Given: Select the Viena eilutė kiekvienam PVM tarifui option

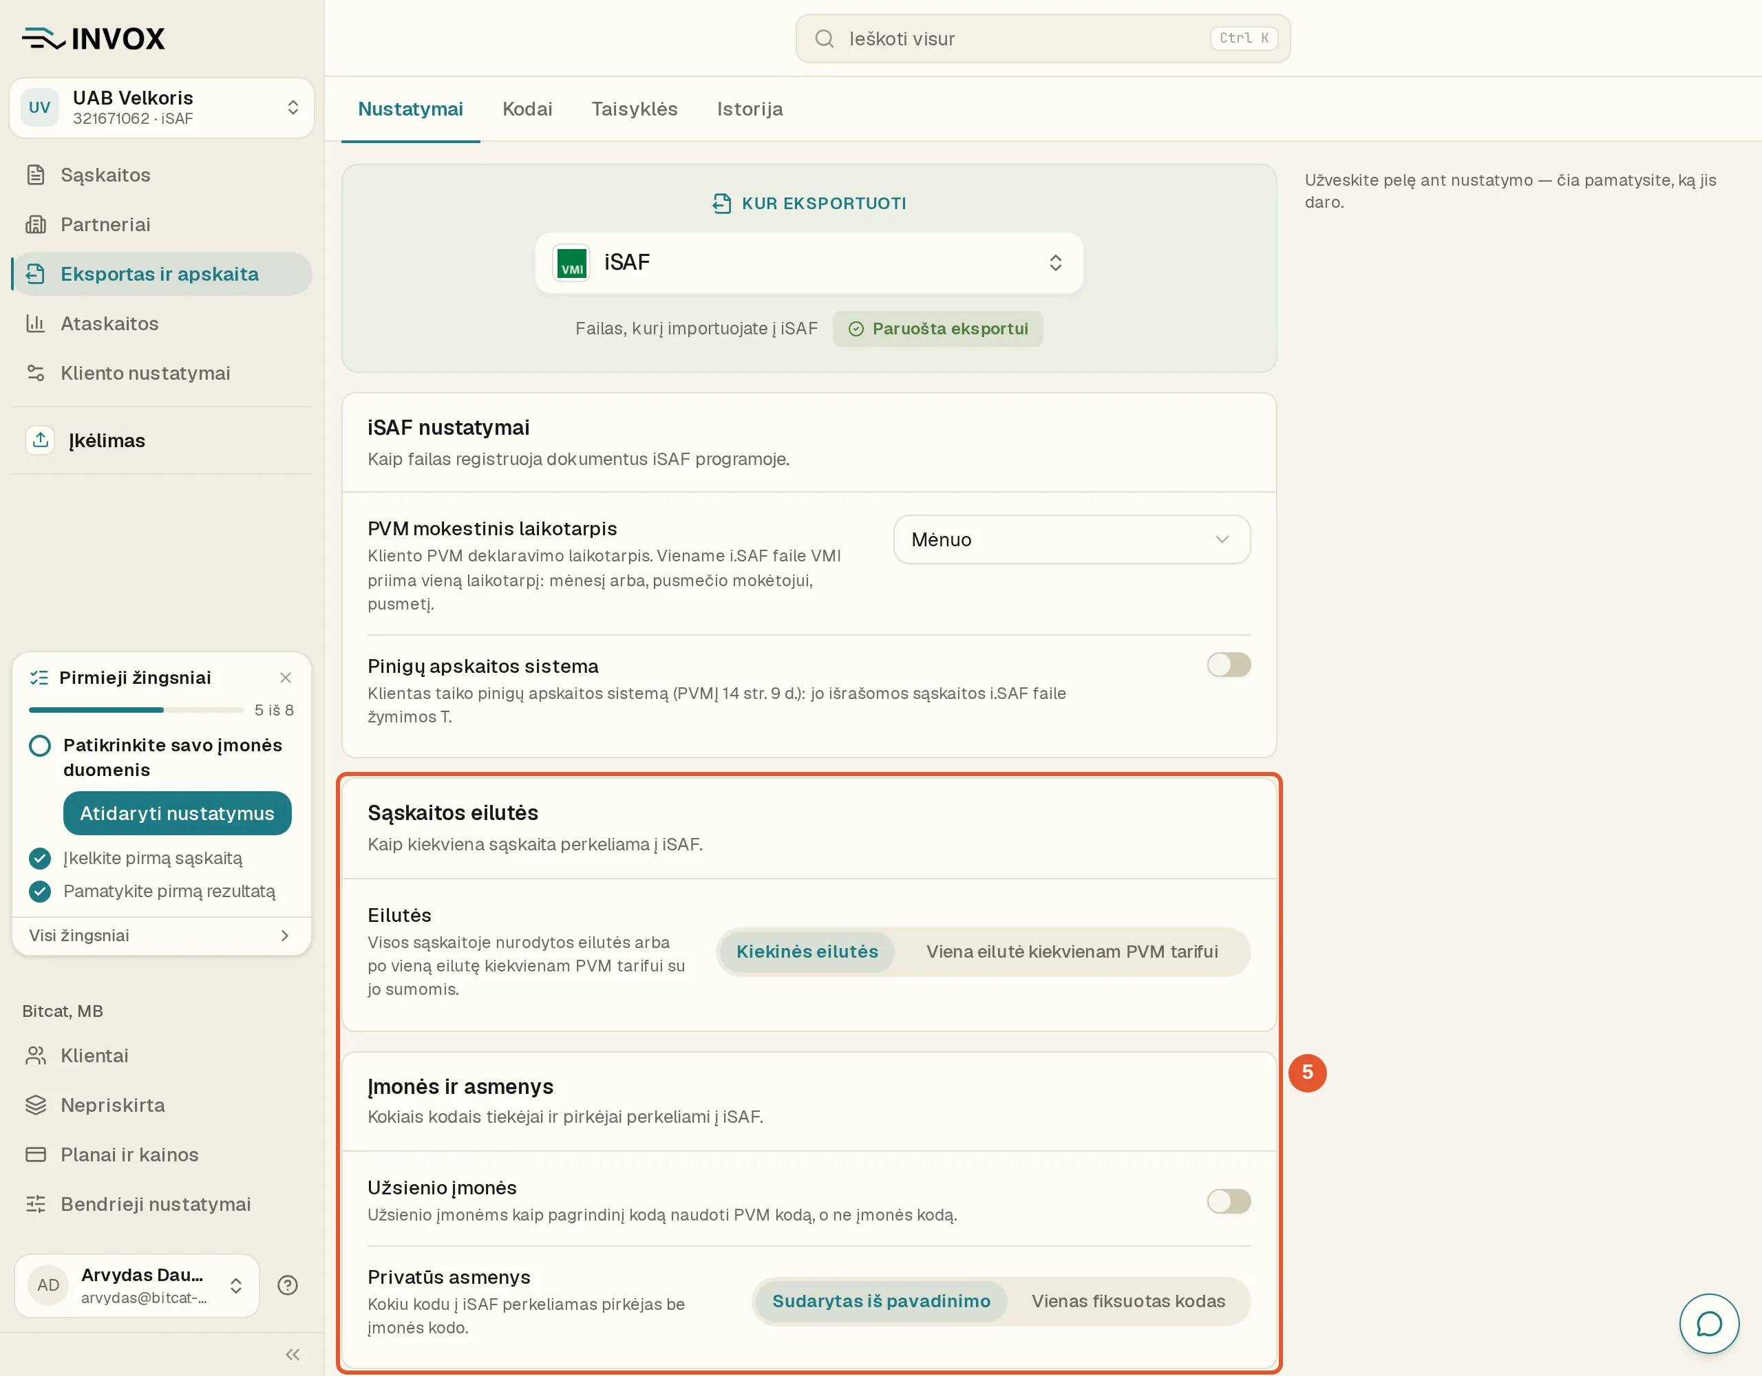Looking at the screenshot, I should [x=1072, y=952].
